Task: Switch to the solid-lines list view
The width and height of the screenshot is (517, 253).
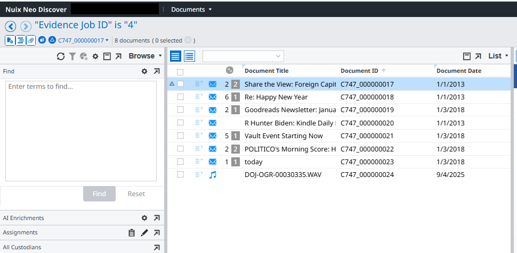Action: pyautogui.click(x=176, y=56)
